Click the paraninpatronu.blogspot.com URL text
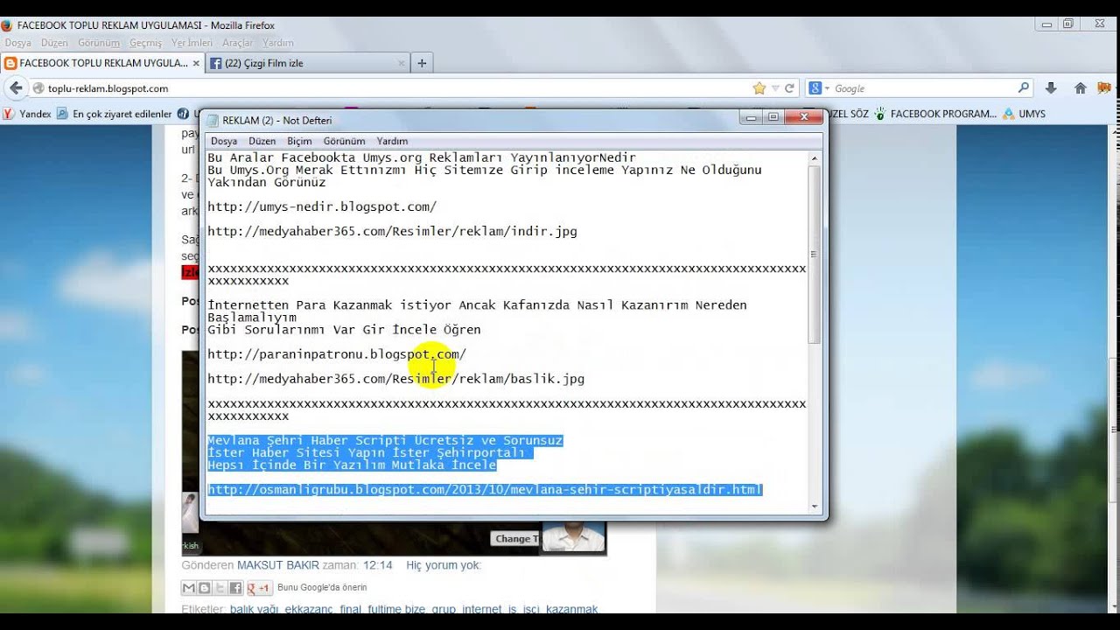The height and width of the screenshot is (630, 1120). coord(336,354)
